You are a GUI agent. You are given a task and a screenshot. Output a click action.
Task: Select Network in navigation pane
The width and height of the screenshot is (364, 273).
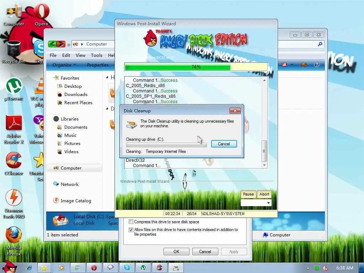pos(69,184)
